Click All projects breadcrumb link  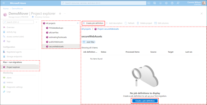(86, 29)
